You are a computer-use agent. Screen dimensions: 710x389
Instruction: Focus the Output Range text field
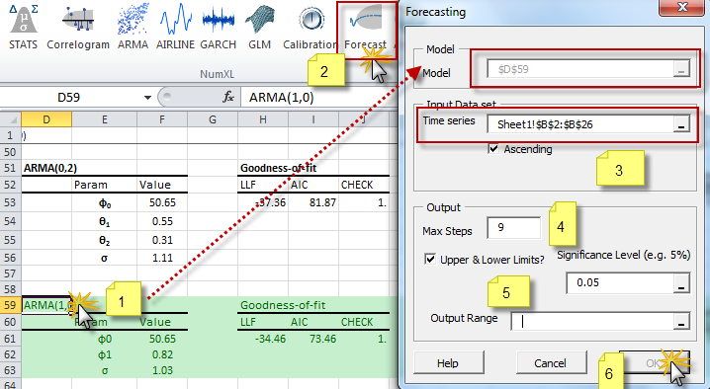(x=591, y=321)
